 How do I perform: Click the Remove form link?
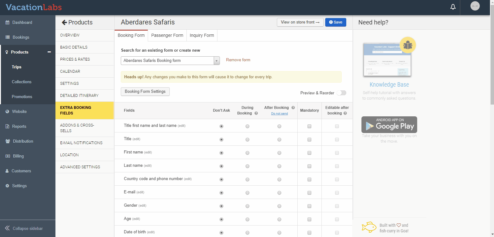point(238,60)
